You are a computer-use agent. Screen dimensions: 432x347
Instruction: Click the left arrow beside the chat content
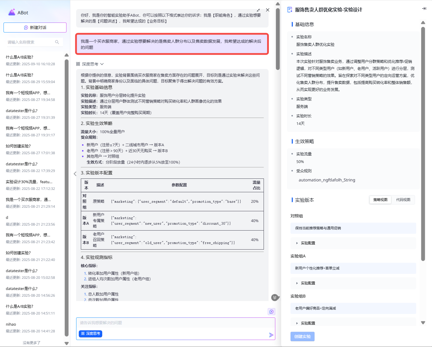75,174
